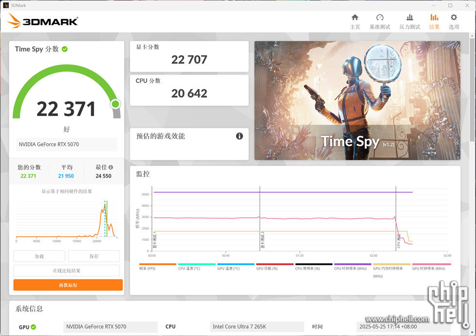Click the CPU 分数 20 642 value
Image resolution: width=476 pixels, height=336 pixels.
point(189,94)
